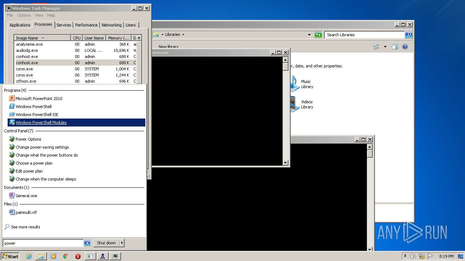The height and width of the screenshot is (261, 465).
Task: Open the Music Library
Action: click(303, 84)
